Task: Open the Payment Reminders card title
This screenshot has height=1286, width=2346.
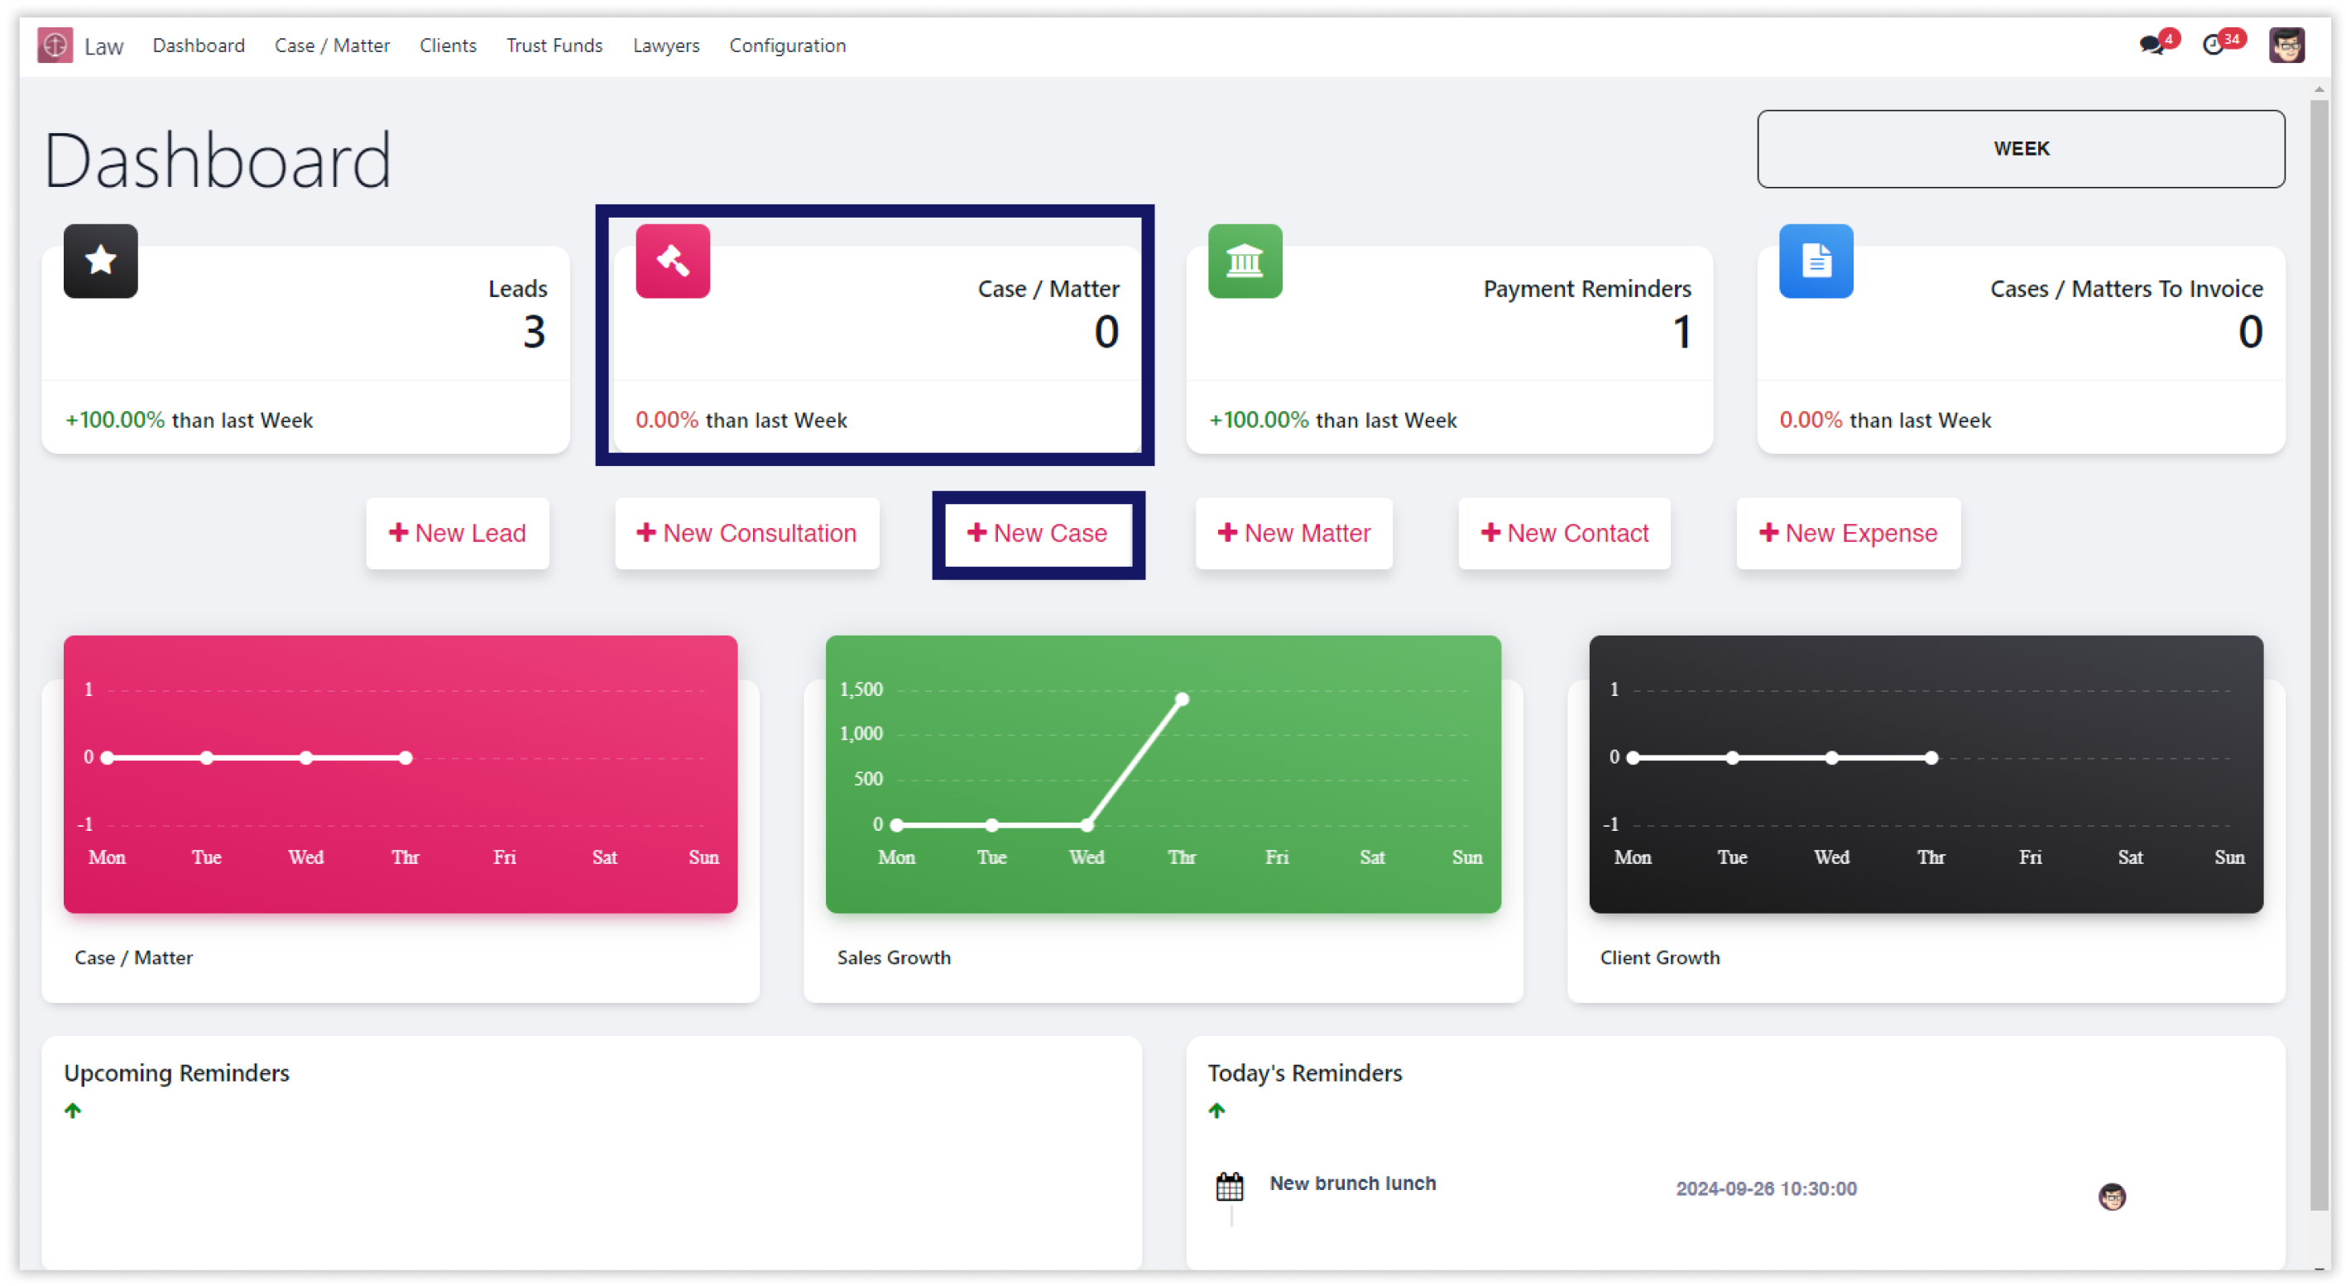Action: 1586,289
